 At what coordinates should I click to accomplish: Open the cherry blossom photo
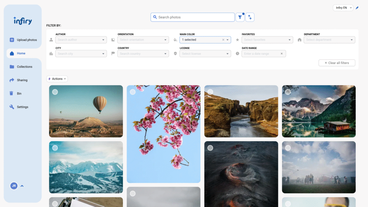(164, 134)
